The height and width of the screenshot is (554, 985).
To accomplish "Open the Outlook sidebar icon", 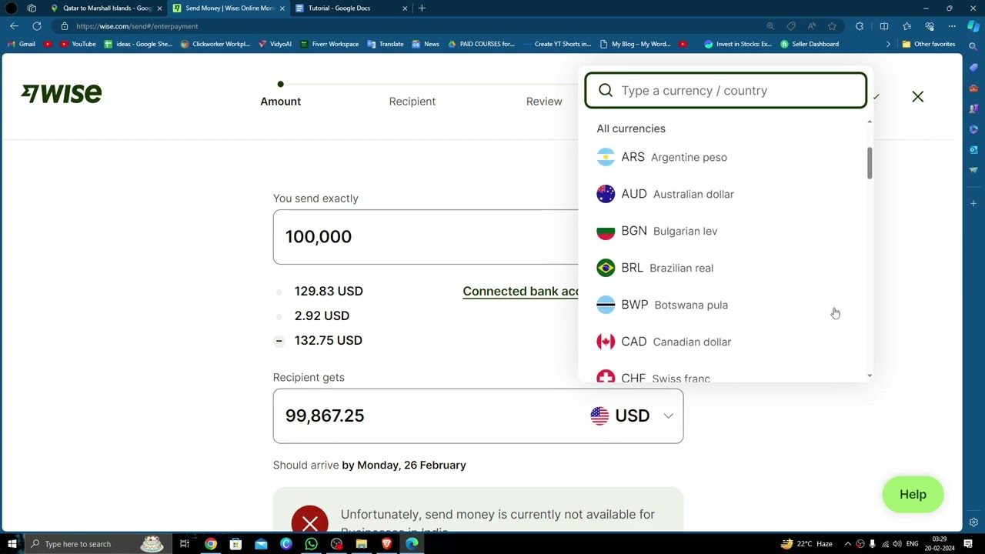I will (973, 149).
